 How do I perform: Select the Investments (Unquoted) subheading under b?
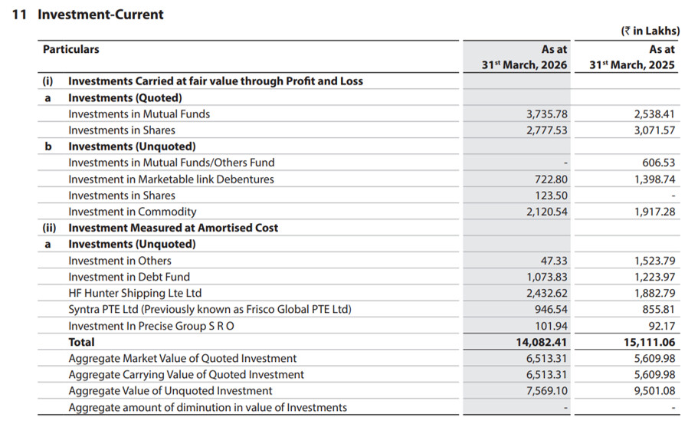[x=132, y=146]
